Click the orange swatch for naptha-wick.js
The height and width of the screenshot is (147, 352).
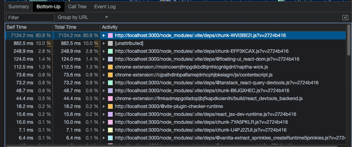110,67
